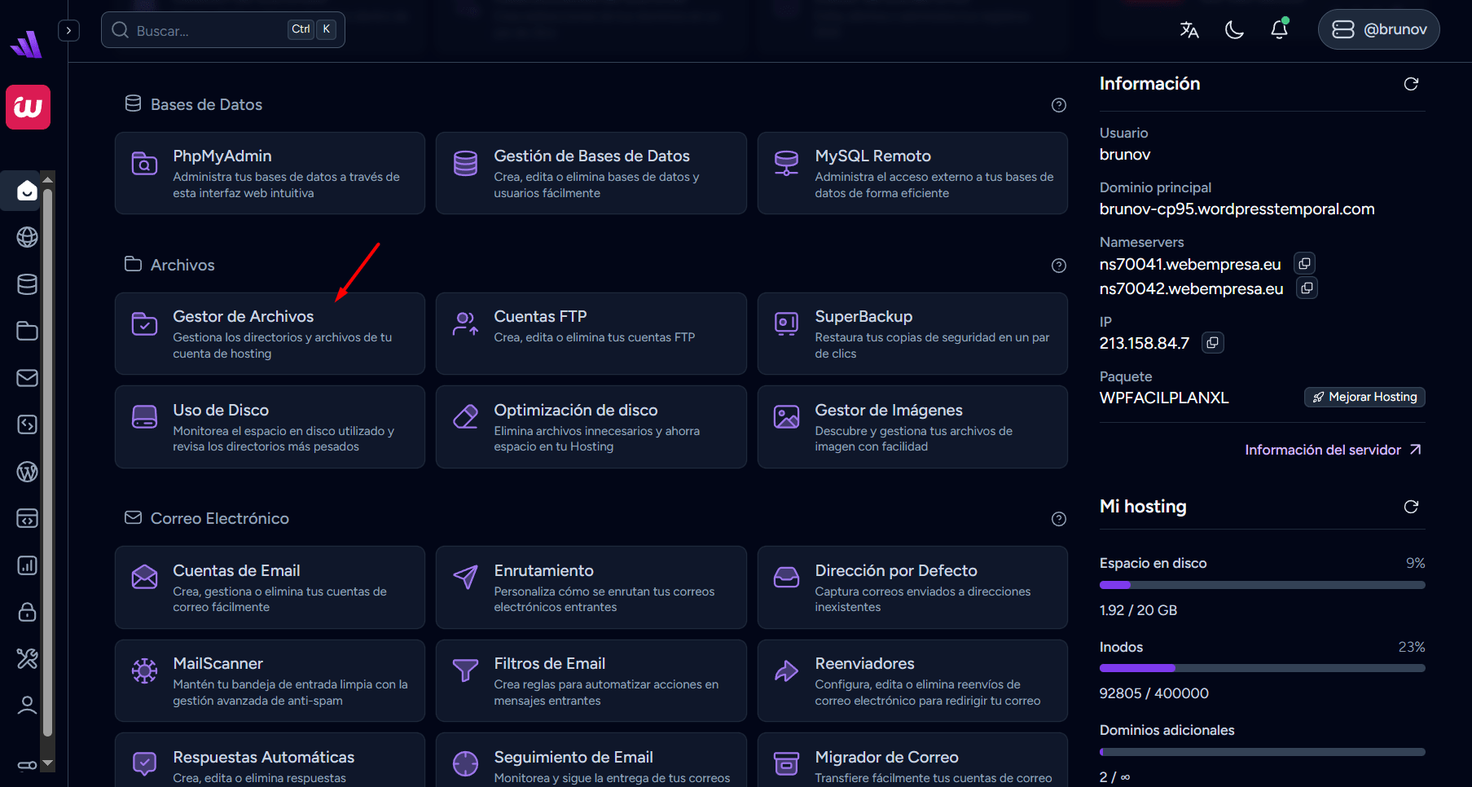Toggle dark mode with moon icon
The width and height of the screenshot is (1472, 787).
(1234, 30)
